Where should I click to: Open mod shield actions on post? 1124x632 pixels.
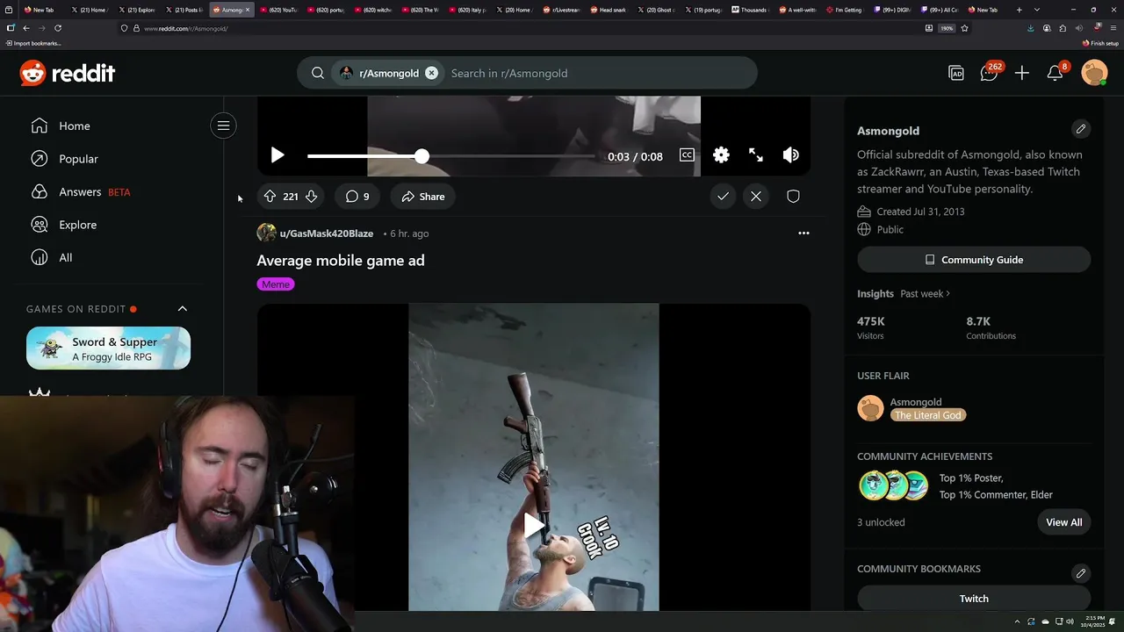[x=793, y=197]
